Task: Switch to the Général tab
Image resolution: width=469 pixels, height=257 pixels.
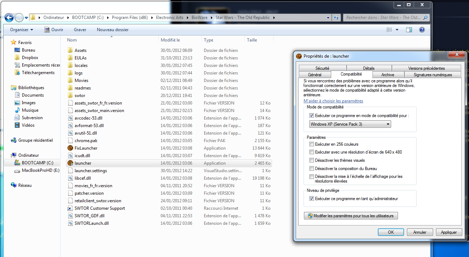Action: coord(315,75)
